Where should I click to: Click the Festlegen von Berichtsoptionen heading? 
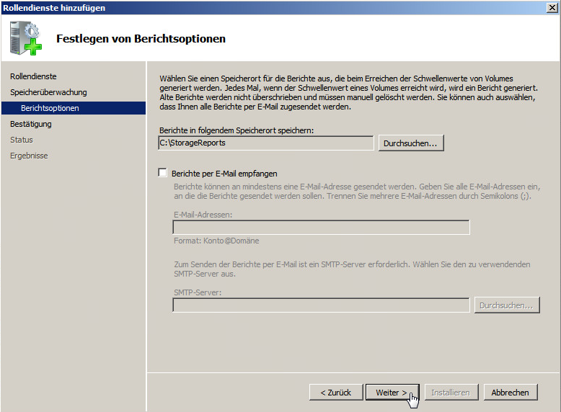point(141,39)
